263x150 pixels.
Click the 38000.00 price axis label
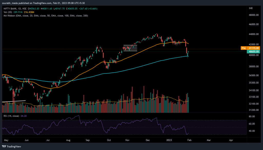(253, 66)
